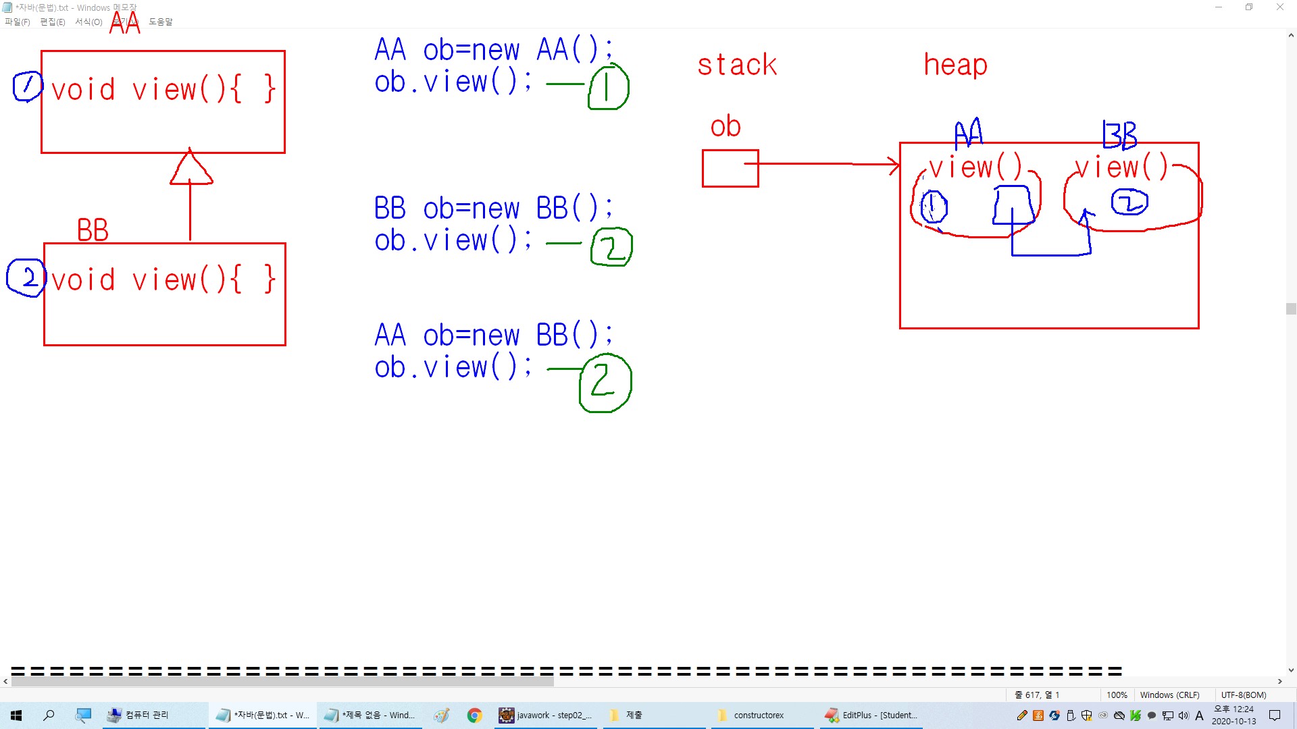Open the 도움말 menu
The image size is (1297, 729).
(x=161, y=22)
